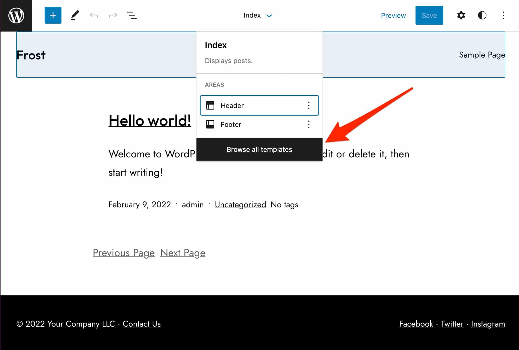Open the Uncategorized category link

click(240, 204)
